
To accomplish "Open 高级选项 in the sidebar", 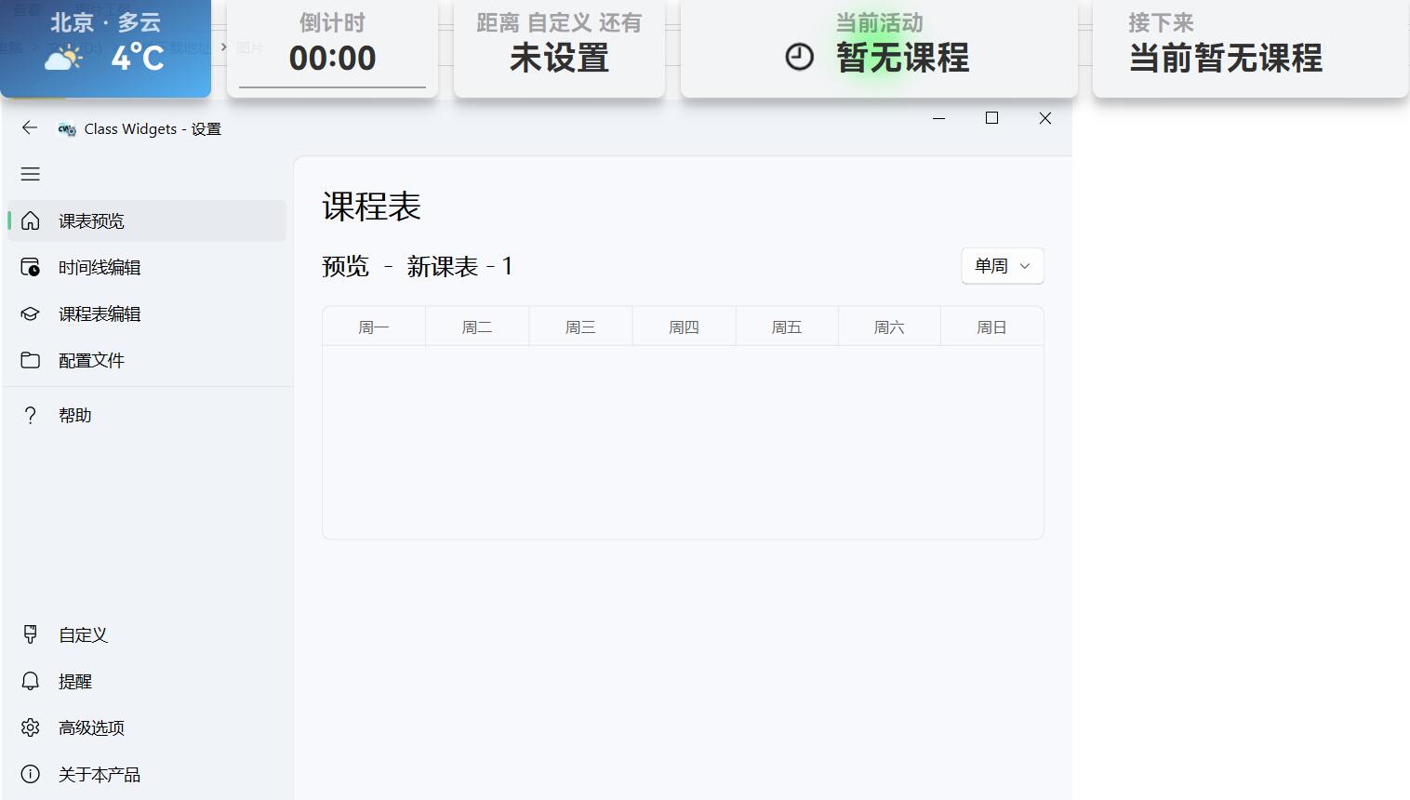I will [147, 727].
